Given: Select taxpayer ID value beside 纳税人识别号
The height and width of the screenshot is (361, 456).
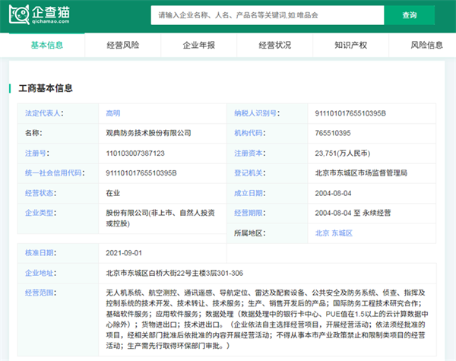Looking at the screenshot, I should 350,113.
